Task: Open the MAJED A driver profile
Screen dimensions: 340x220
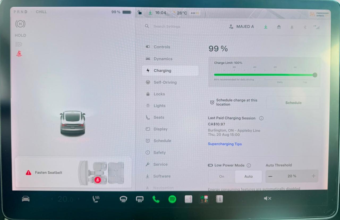Action: coord(241,27)
